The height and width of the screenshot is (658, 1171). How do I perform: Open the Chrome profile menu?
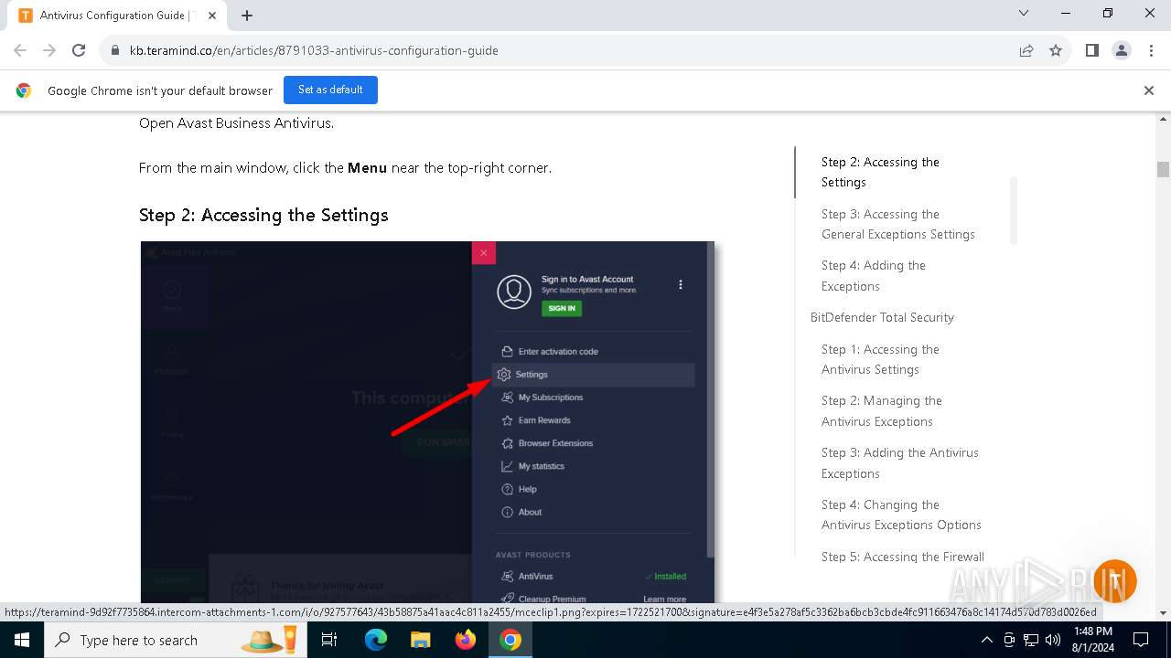click(1122, 50)
